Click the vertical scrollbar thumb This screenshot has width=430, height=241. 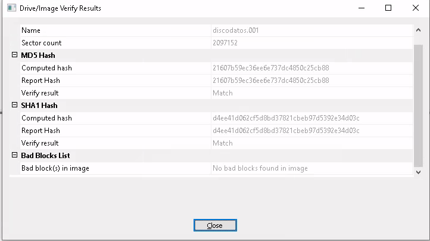(418, 106)
